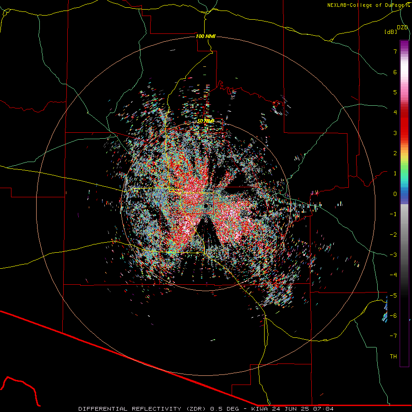Click the 0.5 DEG elevation text

pyautogui.click(x=224, y=409)
